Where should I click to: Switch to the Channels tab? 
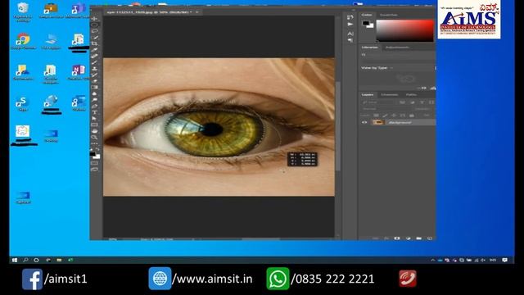(x=390, y=95)
